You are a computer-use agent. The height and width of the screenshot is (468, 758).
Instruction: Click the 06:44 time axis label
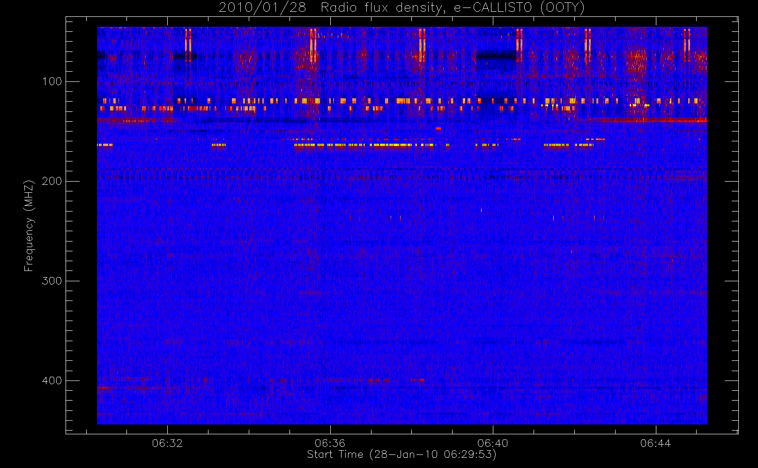coord(655,443)
